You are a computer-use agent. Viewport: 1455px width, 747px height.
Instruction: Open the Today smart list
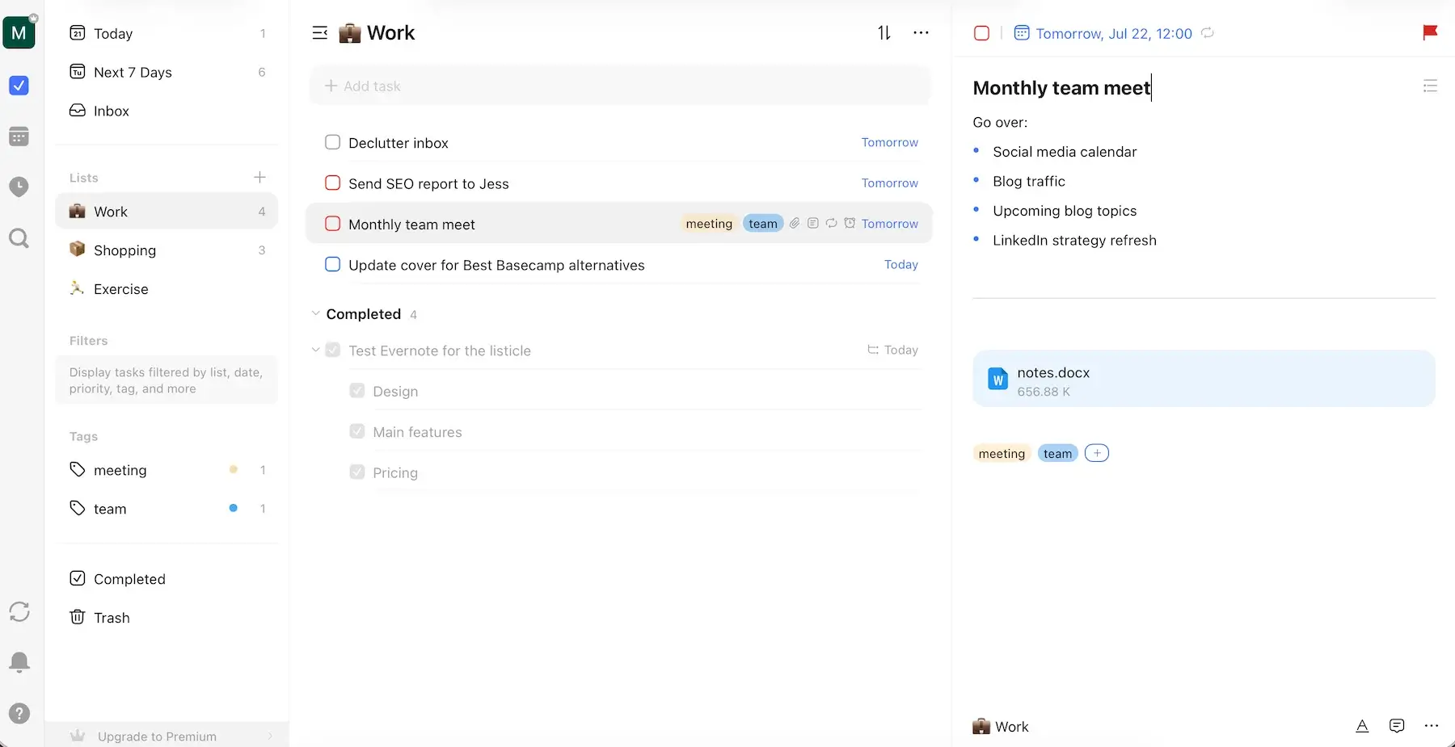[x=167, y=33]
